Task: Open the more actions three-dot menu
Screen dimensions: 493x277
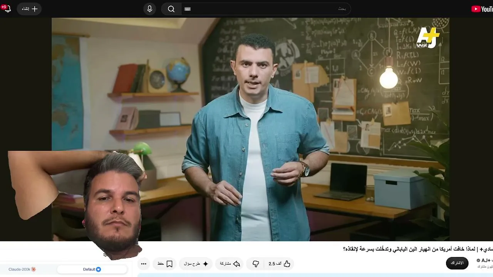Action: click(x=144, y=264)
